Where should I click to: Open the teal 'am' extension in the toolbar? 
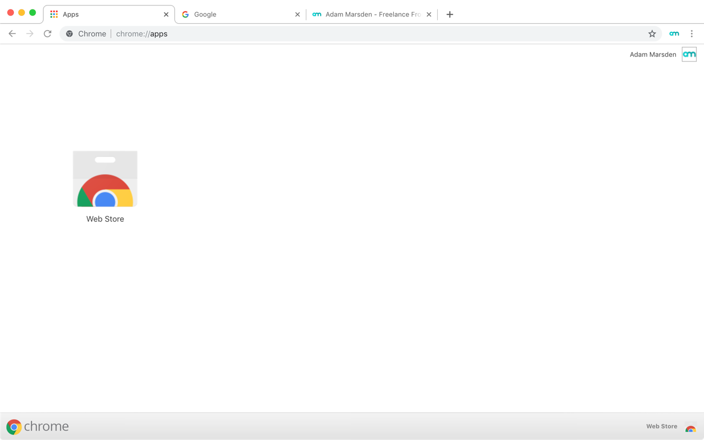point(674,34)
